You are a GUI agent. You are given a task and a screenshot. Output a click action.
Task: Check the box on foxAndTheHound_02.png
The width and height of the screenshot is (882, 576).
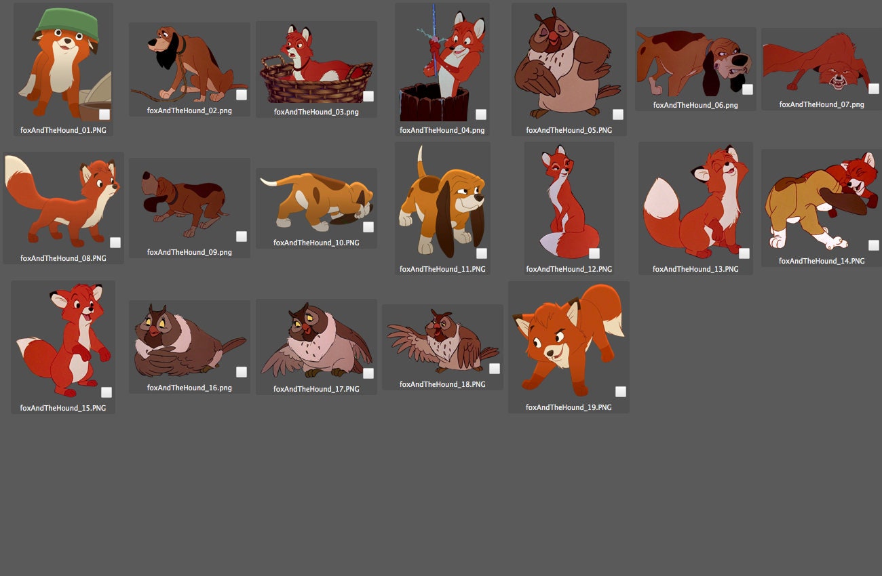pyautogui.click(x=242, y=96)
